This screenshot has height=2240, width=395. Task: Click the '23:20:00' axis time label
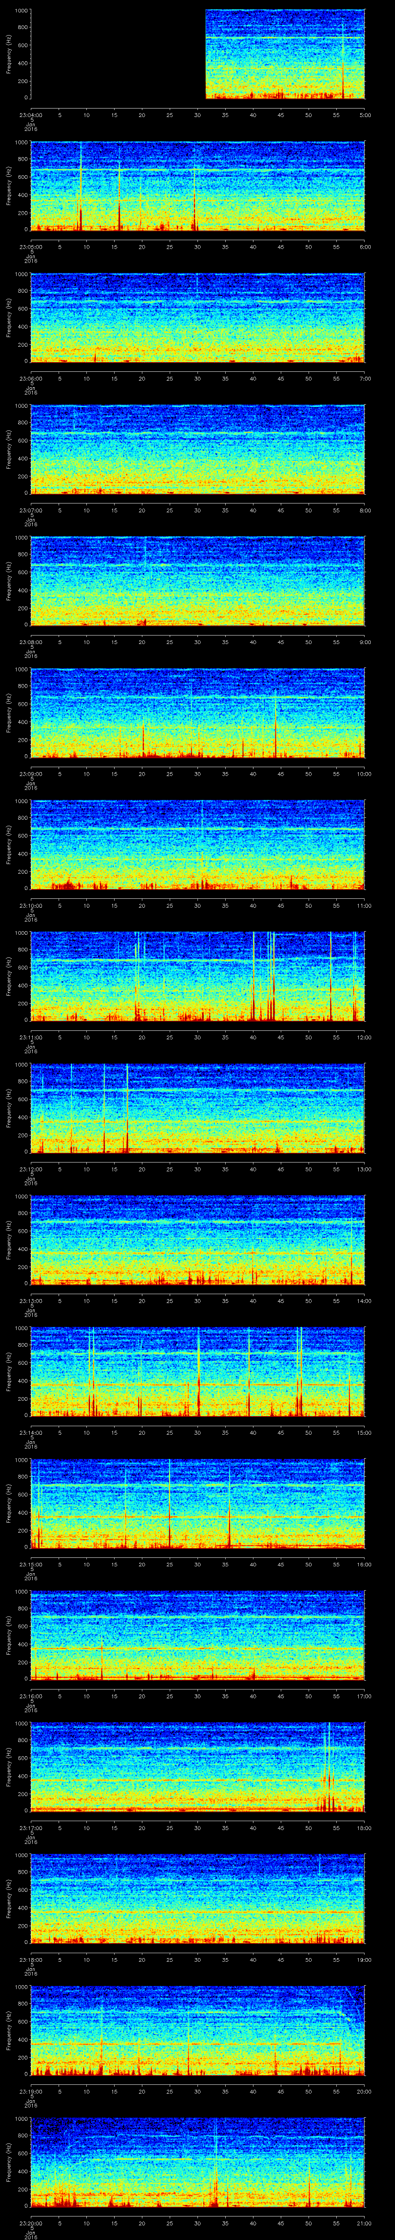(31, 2223)
